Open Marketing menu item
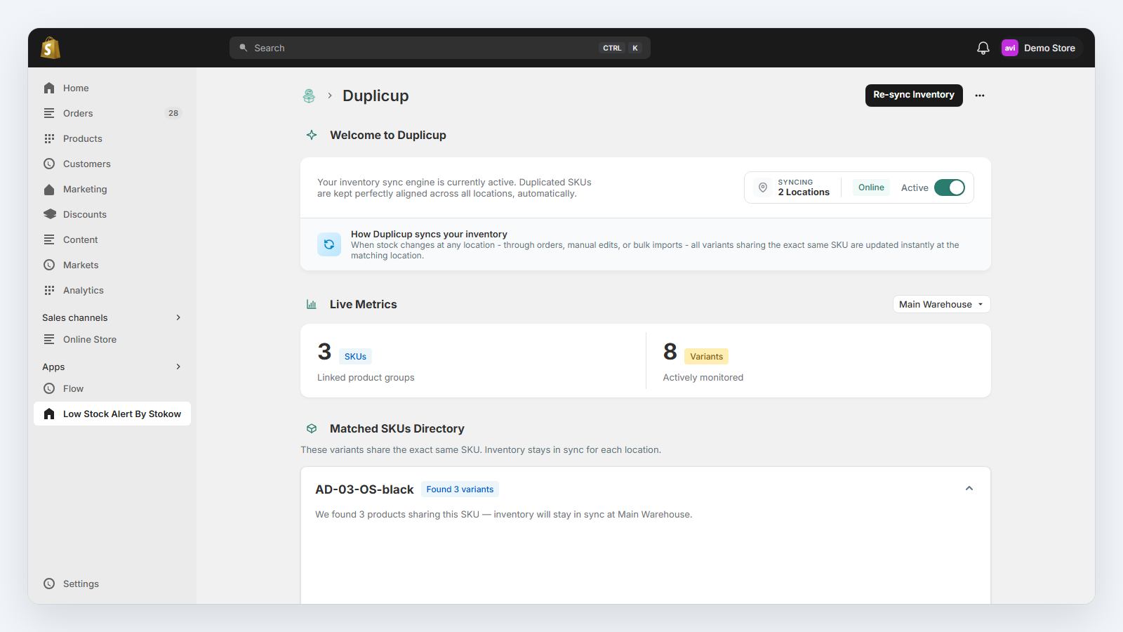 point(112,189)
